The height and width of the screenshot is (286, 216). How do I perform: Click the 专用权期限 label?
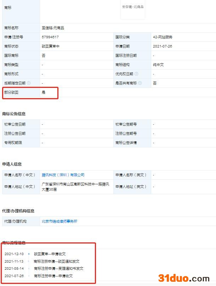pyautogui.click(x=13, y=142)
